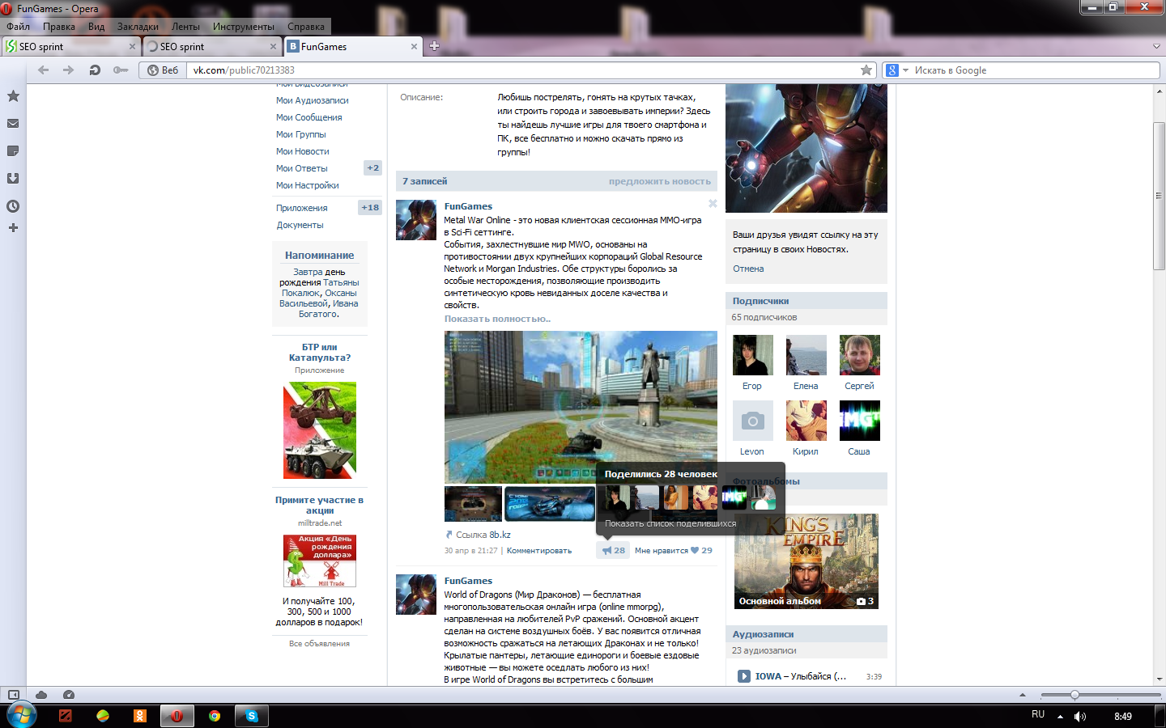Reload the current page
The width and height of the screenshot is (1166, 728).
[x=95, y=70]
